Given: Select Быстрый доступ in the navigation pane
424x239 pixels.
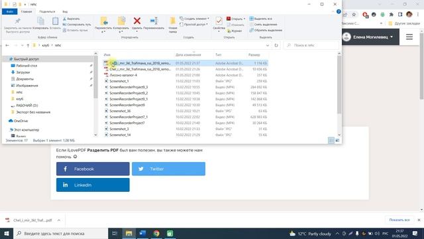Looking at the screenshot, I should coord(26,59).
